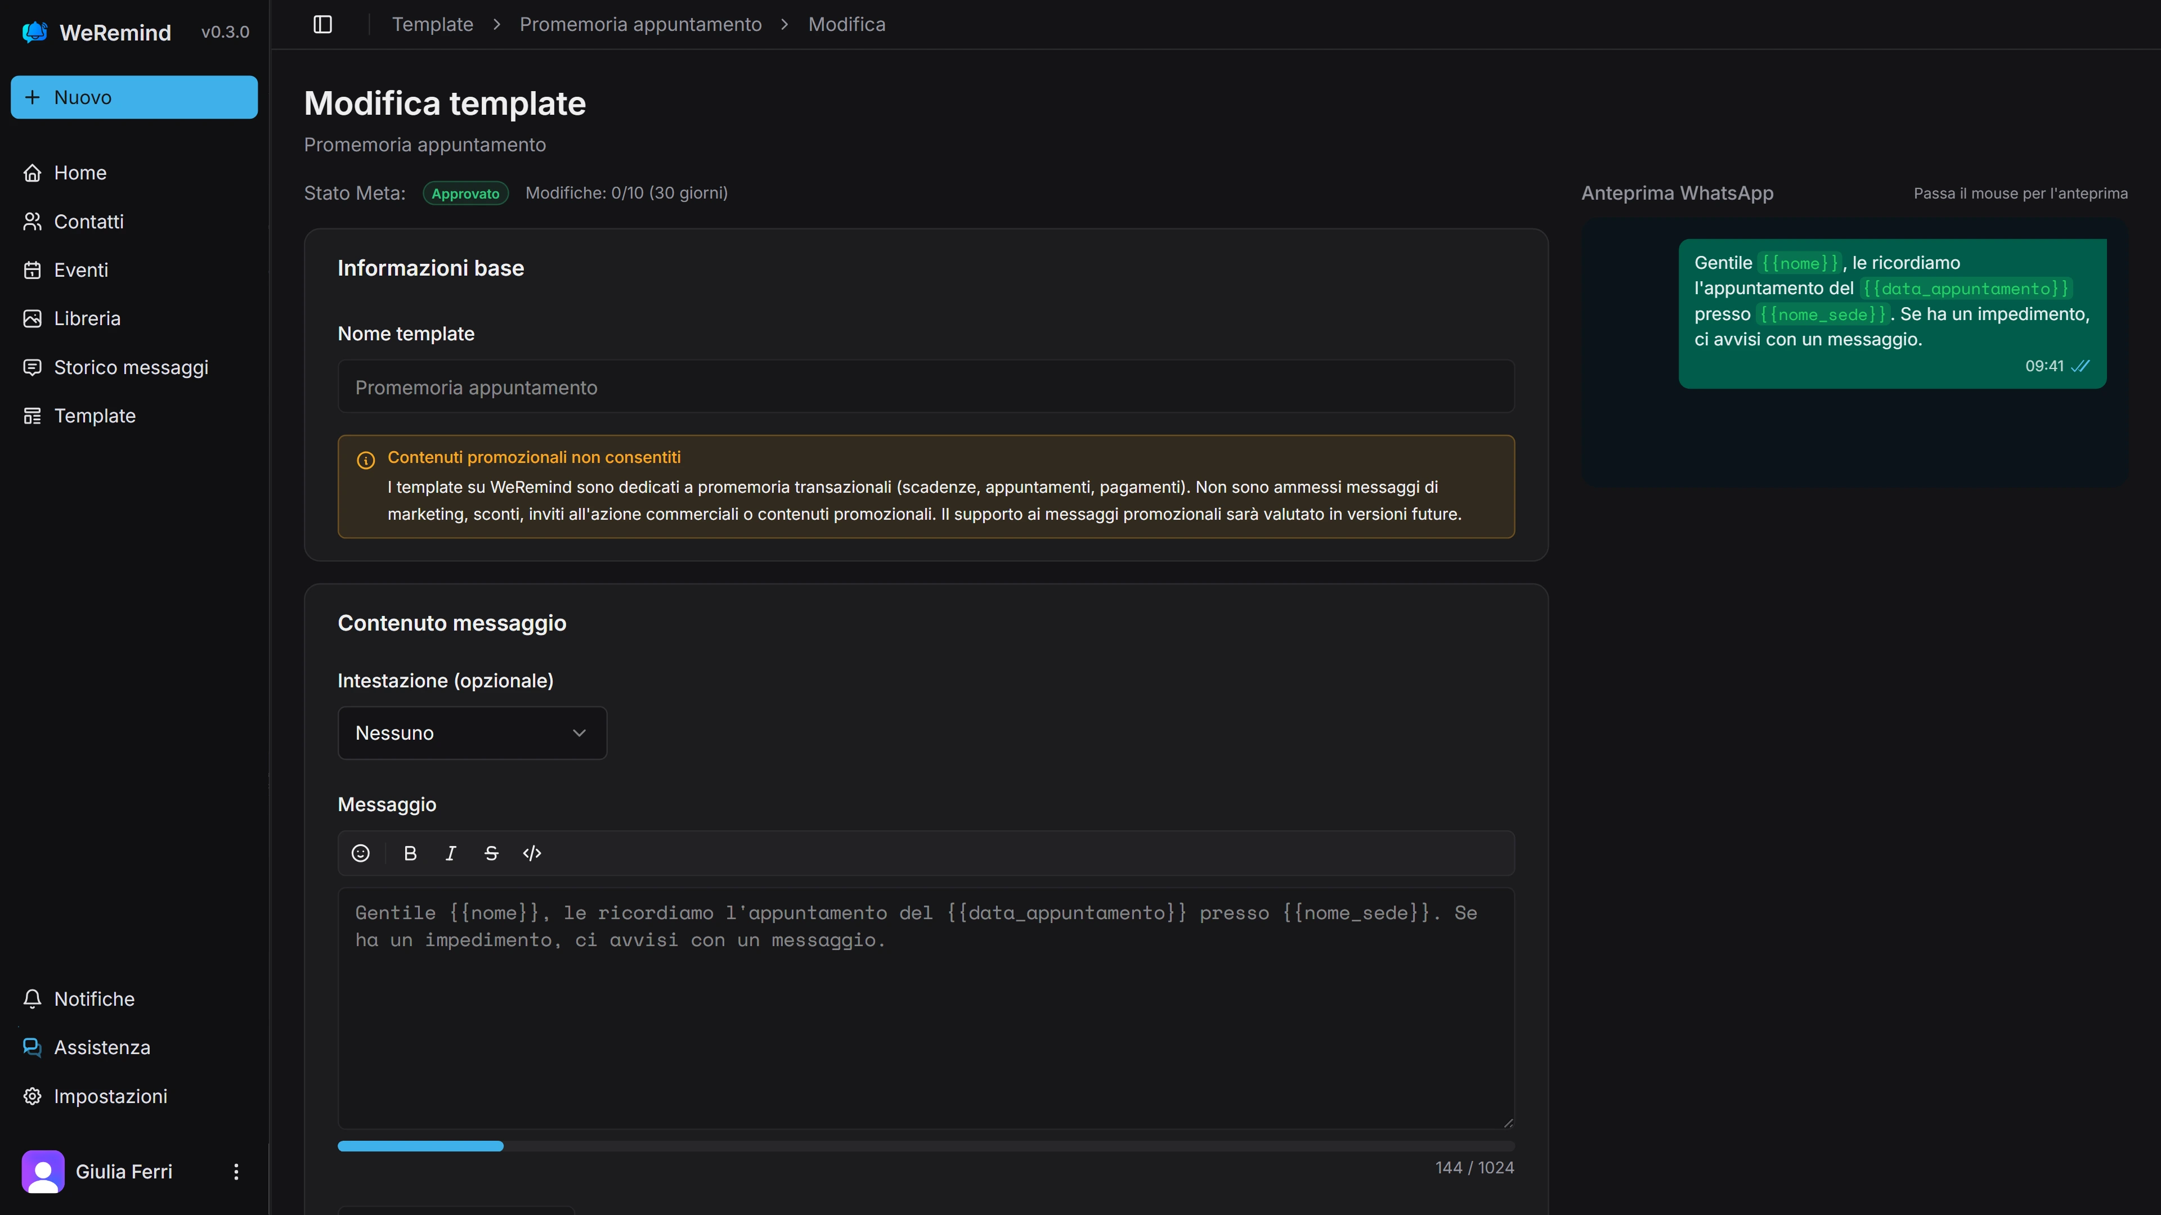Viewport: 2161px width, 1215px height.
Task: Open Eventi section
Action: (134, 270)
